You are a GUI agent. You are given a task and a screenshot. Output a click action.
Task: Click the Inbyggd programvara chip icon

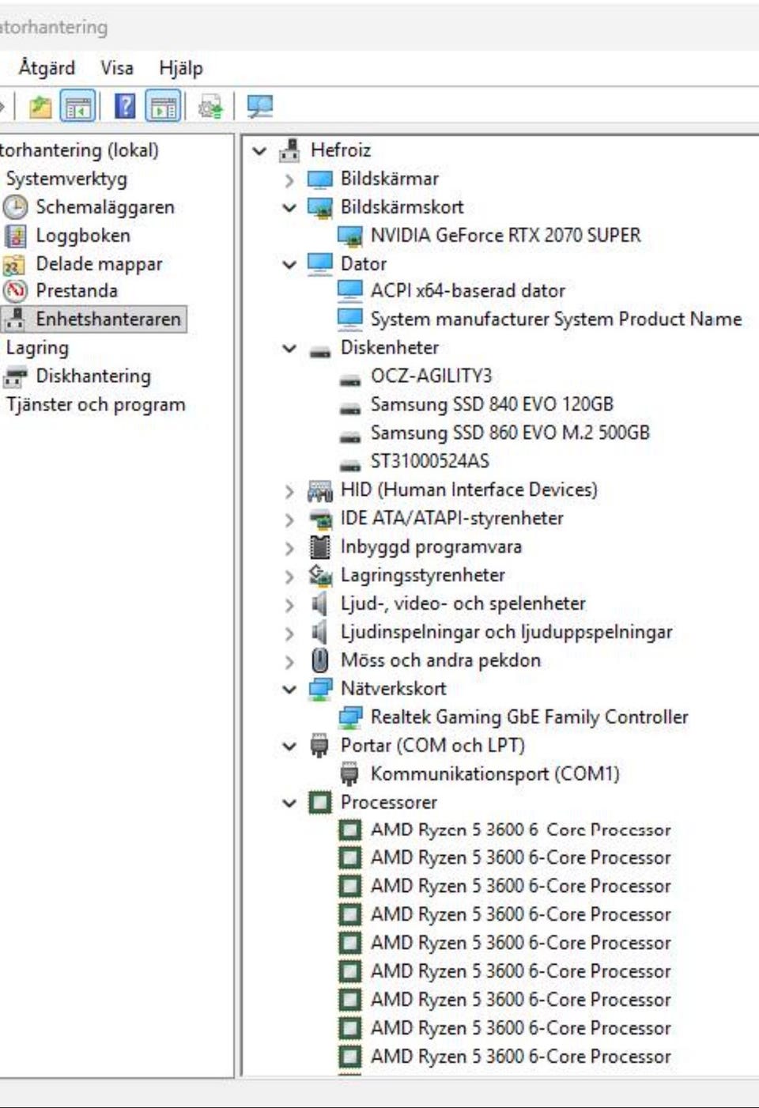(319, 547)
